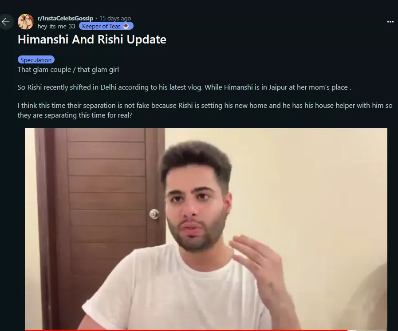The image size is (398, 331).
Task: Filter posts by Speculation flair
Action: click(x=36, y=59)
